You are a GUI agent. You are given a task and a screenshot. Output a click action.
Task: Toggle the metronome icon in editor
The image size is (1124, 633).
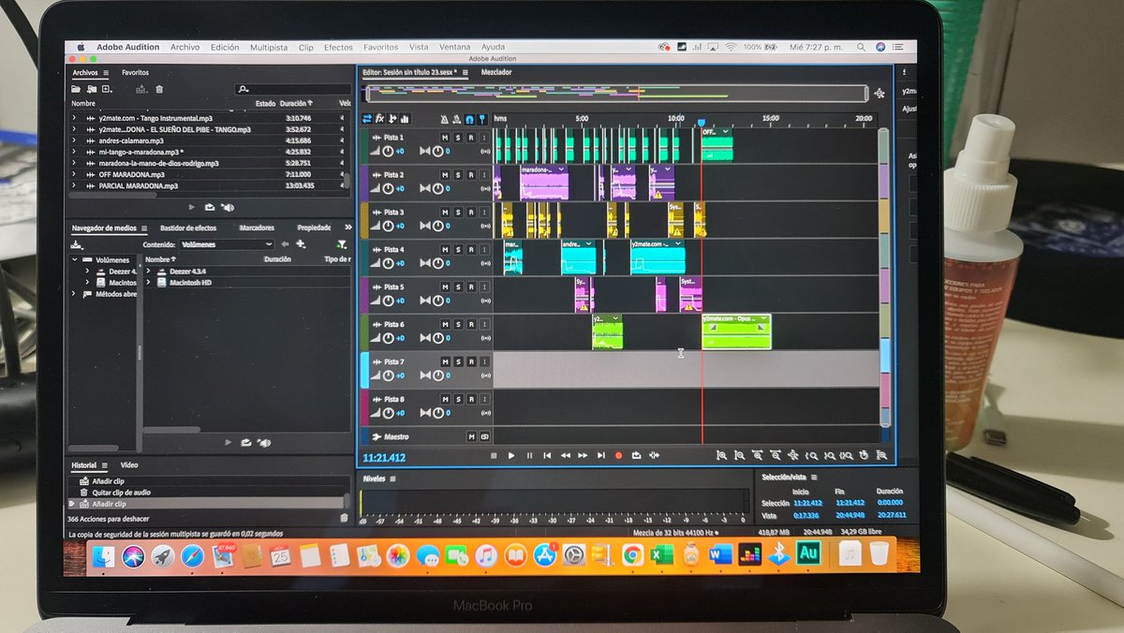coord(445,119)
